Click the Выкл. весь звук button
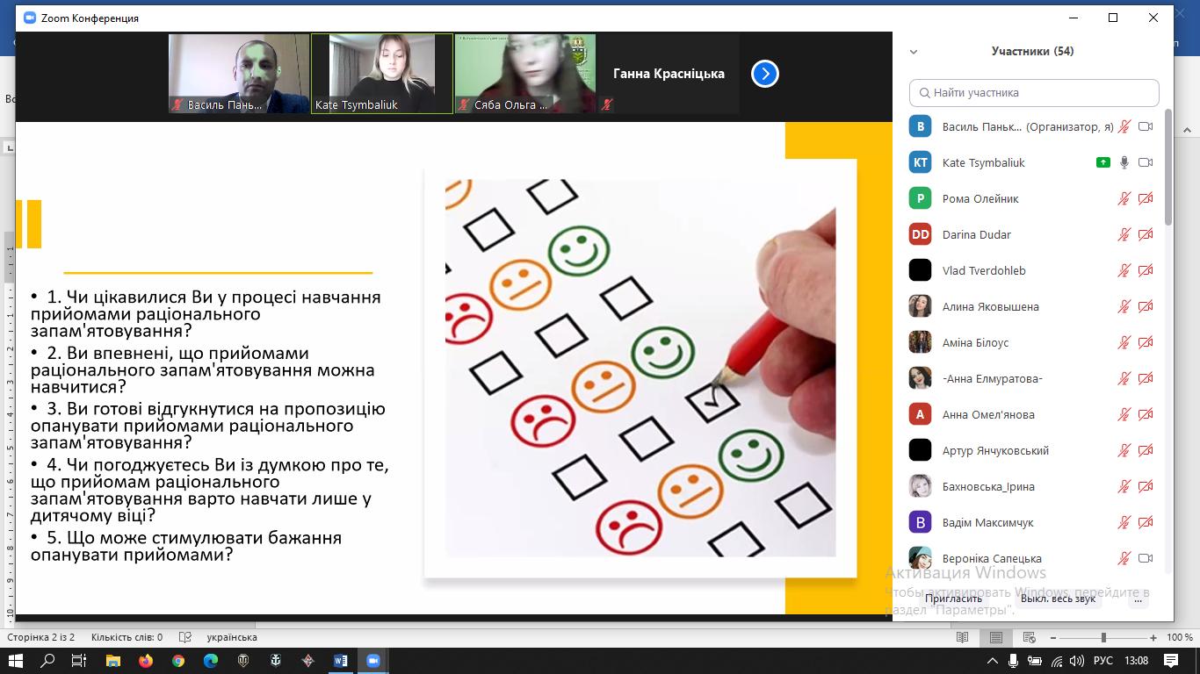The image size is (1200, 674). pyautogui.click(x=1058, y=599)
